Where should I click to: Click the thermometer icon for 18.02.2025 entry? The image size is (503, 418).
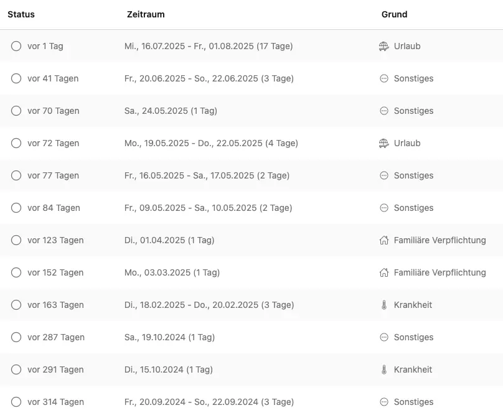(x=384, y=305)
